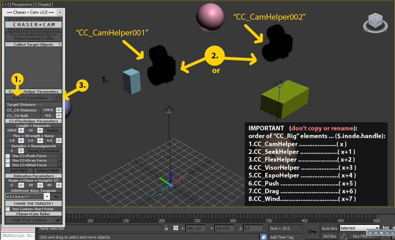The width and height of the screenshot is (395, 240).
Task: Click the absolute transform mode icon
Action: coord(176,228)
